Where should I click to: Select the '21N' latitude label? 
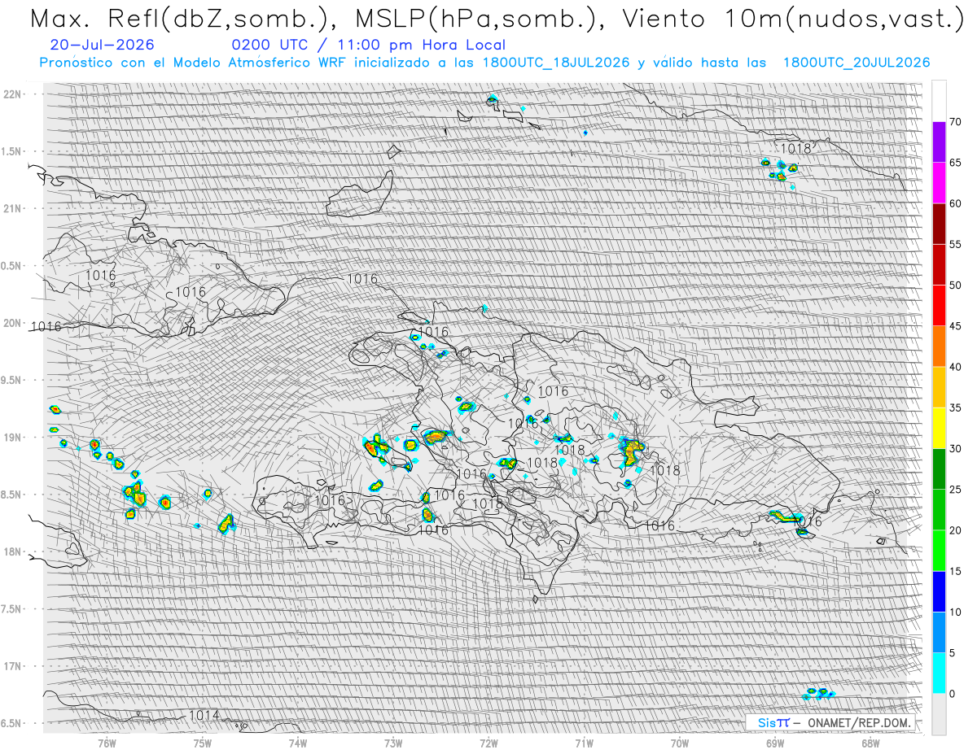[11, 208]
